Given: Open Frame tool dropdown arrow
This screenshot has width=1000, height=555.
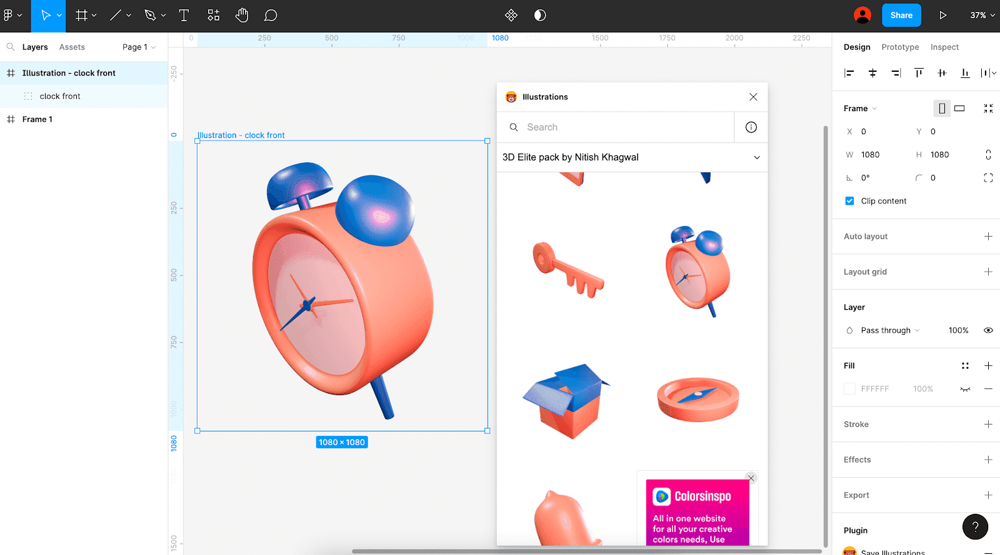Looking at the screenshot, I should [94, 15].
